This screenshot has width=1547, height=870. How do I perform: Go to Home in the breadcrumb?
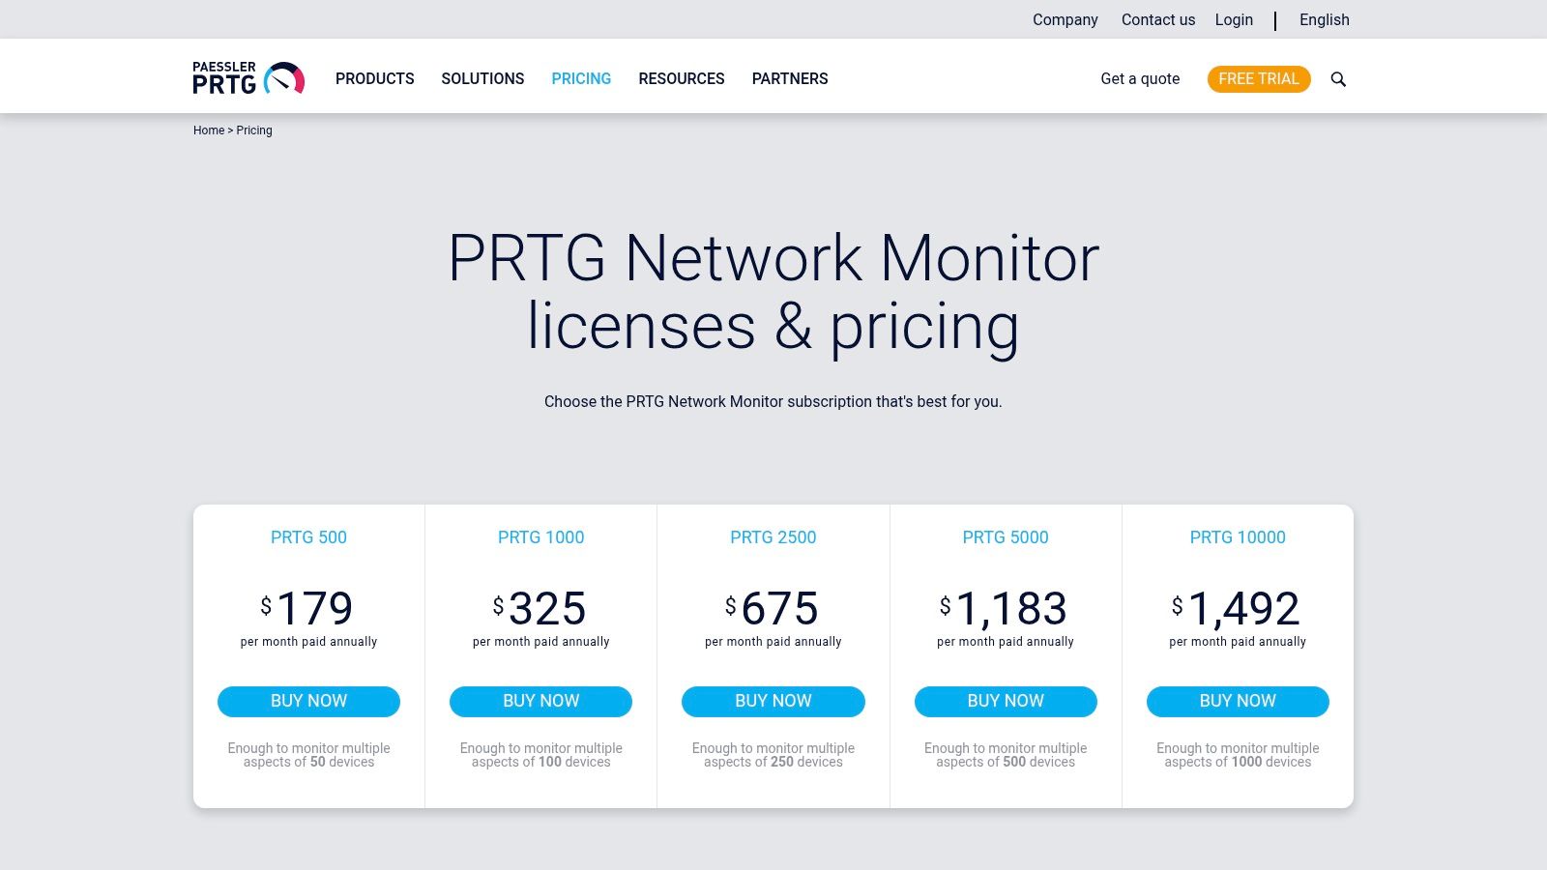point(209,130)
